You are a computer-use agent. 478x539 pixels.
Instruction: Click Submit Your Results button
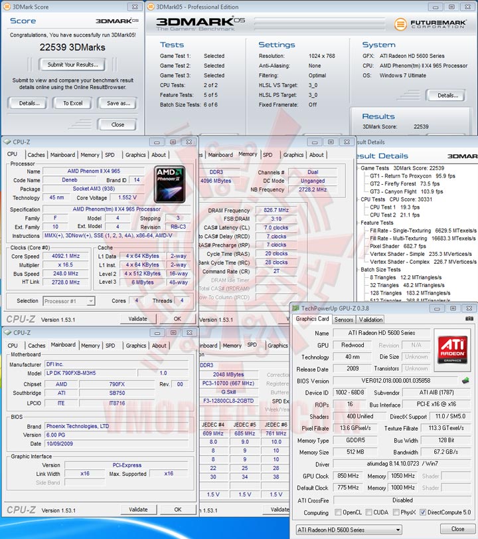point(72,64)
